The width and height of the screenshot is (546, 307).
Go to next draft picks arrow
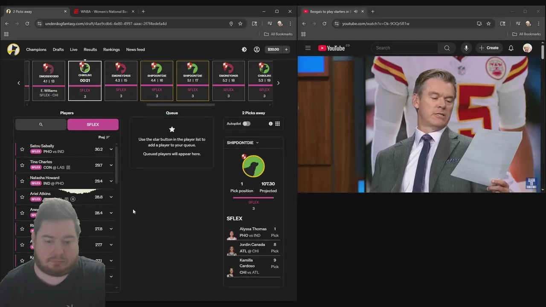click(278, 83)
